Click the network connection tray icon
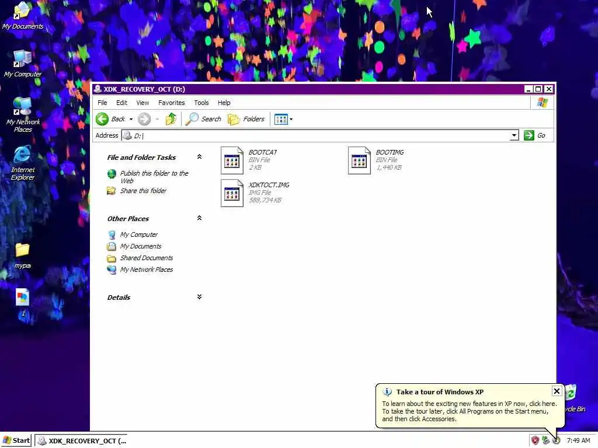 coord(546,440)
